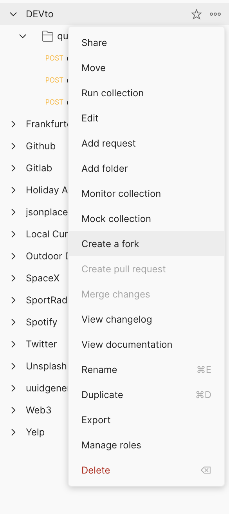Collapse the DEVto collection chevron
Image resolution: width=229 pixels, height=514 pixels.
[x=13, y=15]
